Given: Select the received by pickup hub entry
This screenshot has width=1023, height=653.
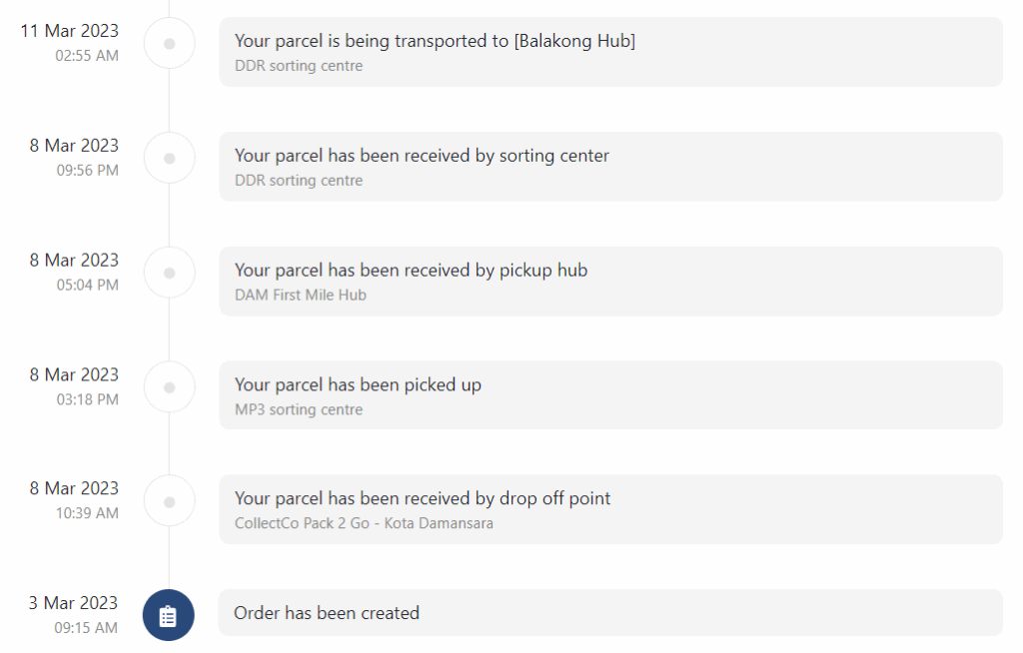Looking at the screenshot, I should (x=610, y=282).
